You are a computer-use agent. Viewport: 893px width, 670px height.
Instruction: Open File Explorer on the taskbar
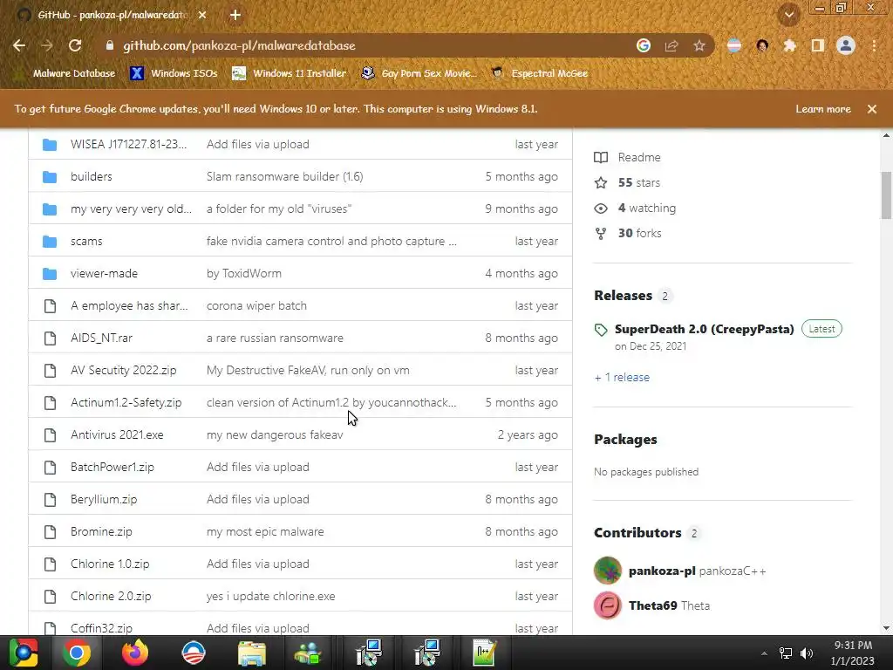pos(252,653)
